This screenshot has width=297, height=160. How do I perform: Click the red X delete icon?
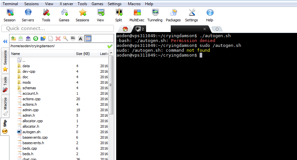coord(58,38)
